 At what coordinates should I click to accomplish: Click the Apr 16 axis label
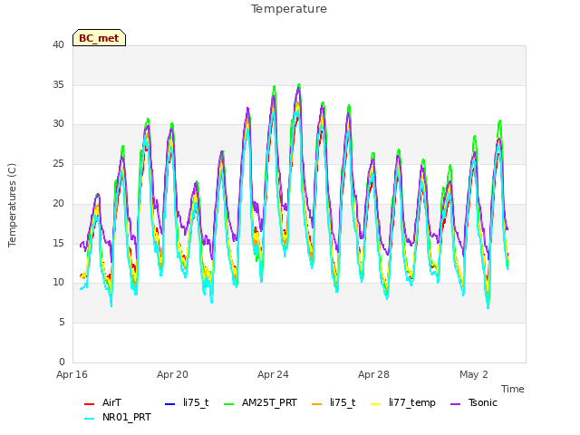(72, 374)
